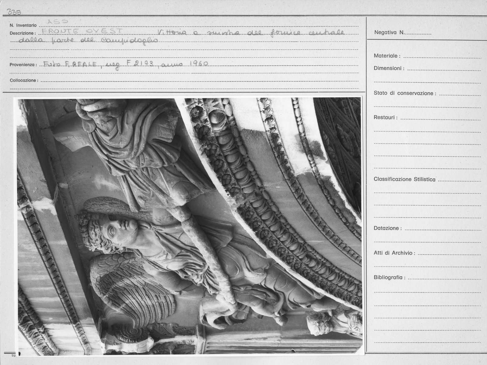Click the sculpture photograph
Viewport: 487px width, 365px height.
[x=189, y=226]
